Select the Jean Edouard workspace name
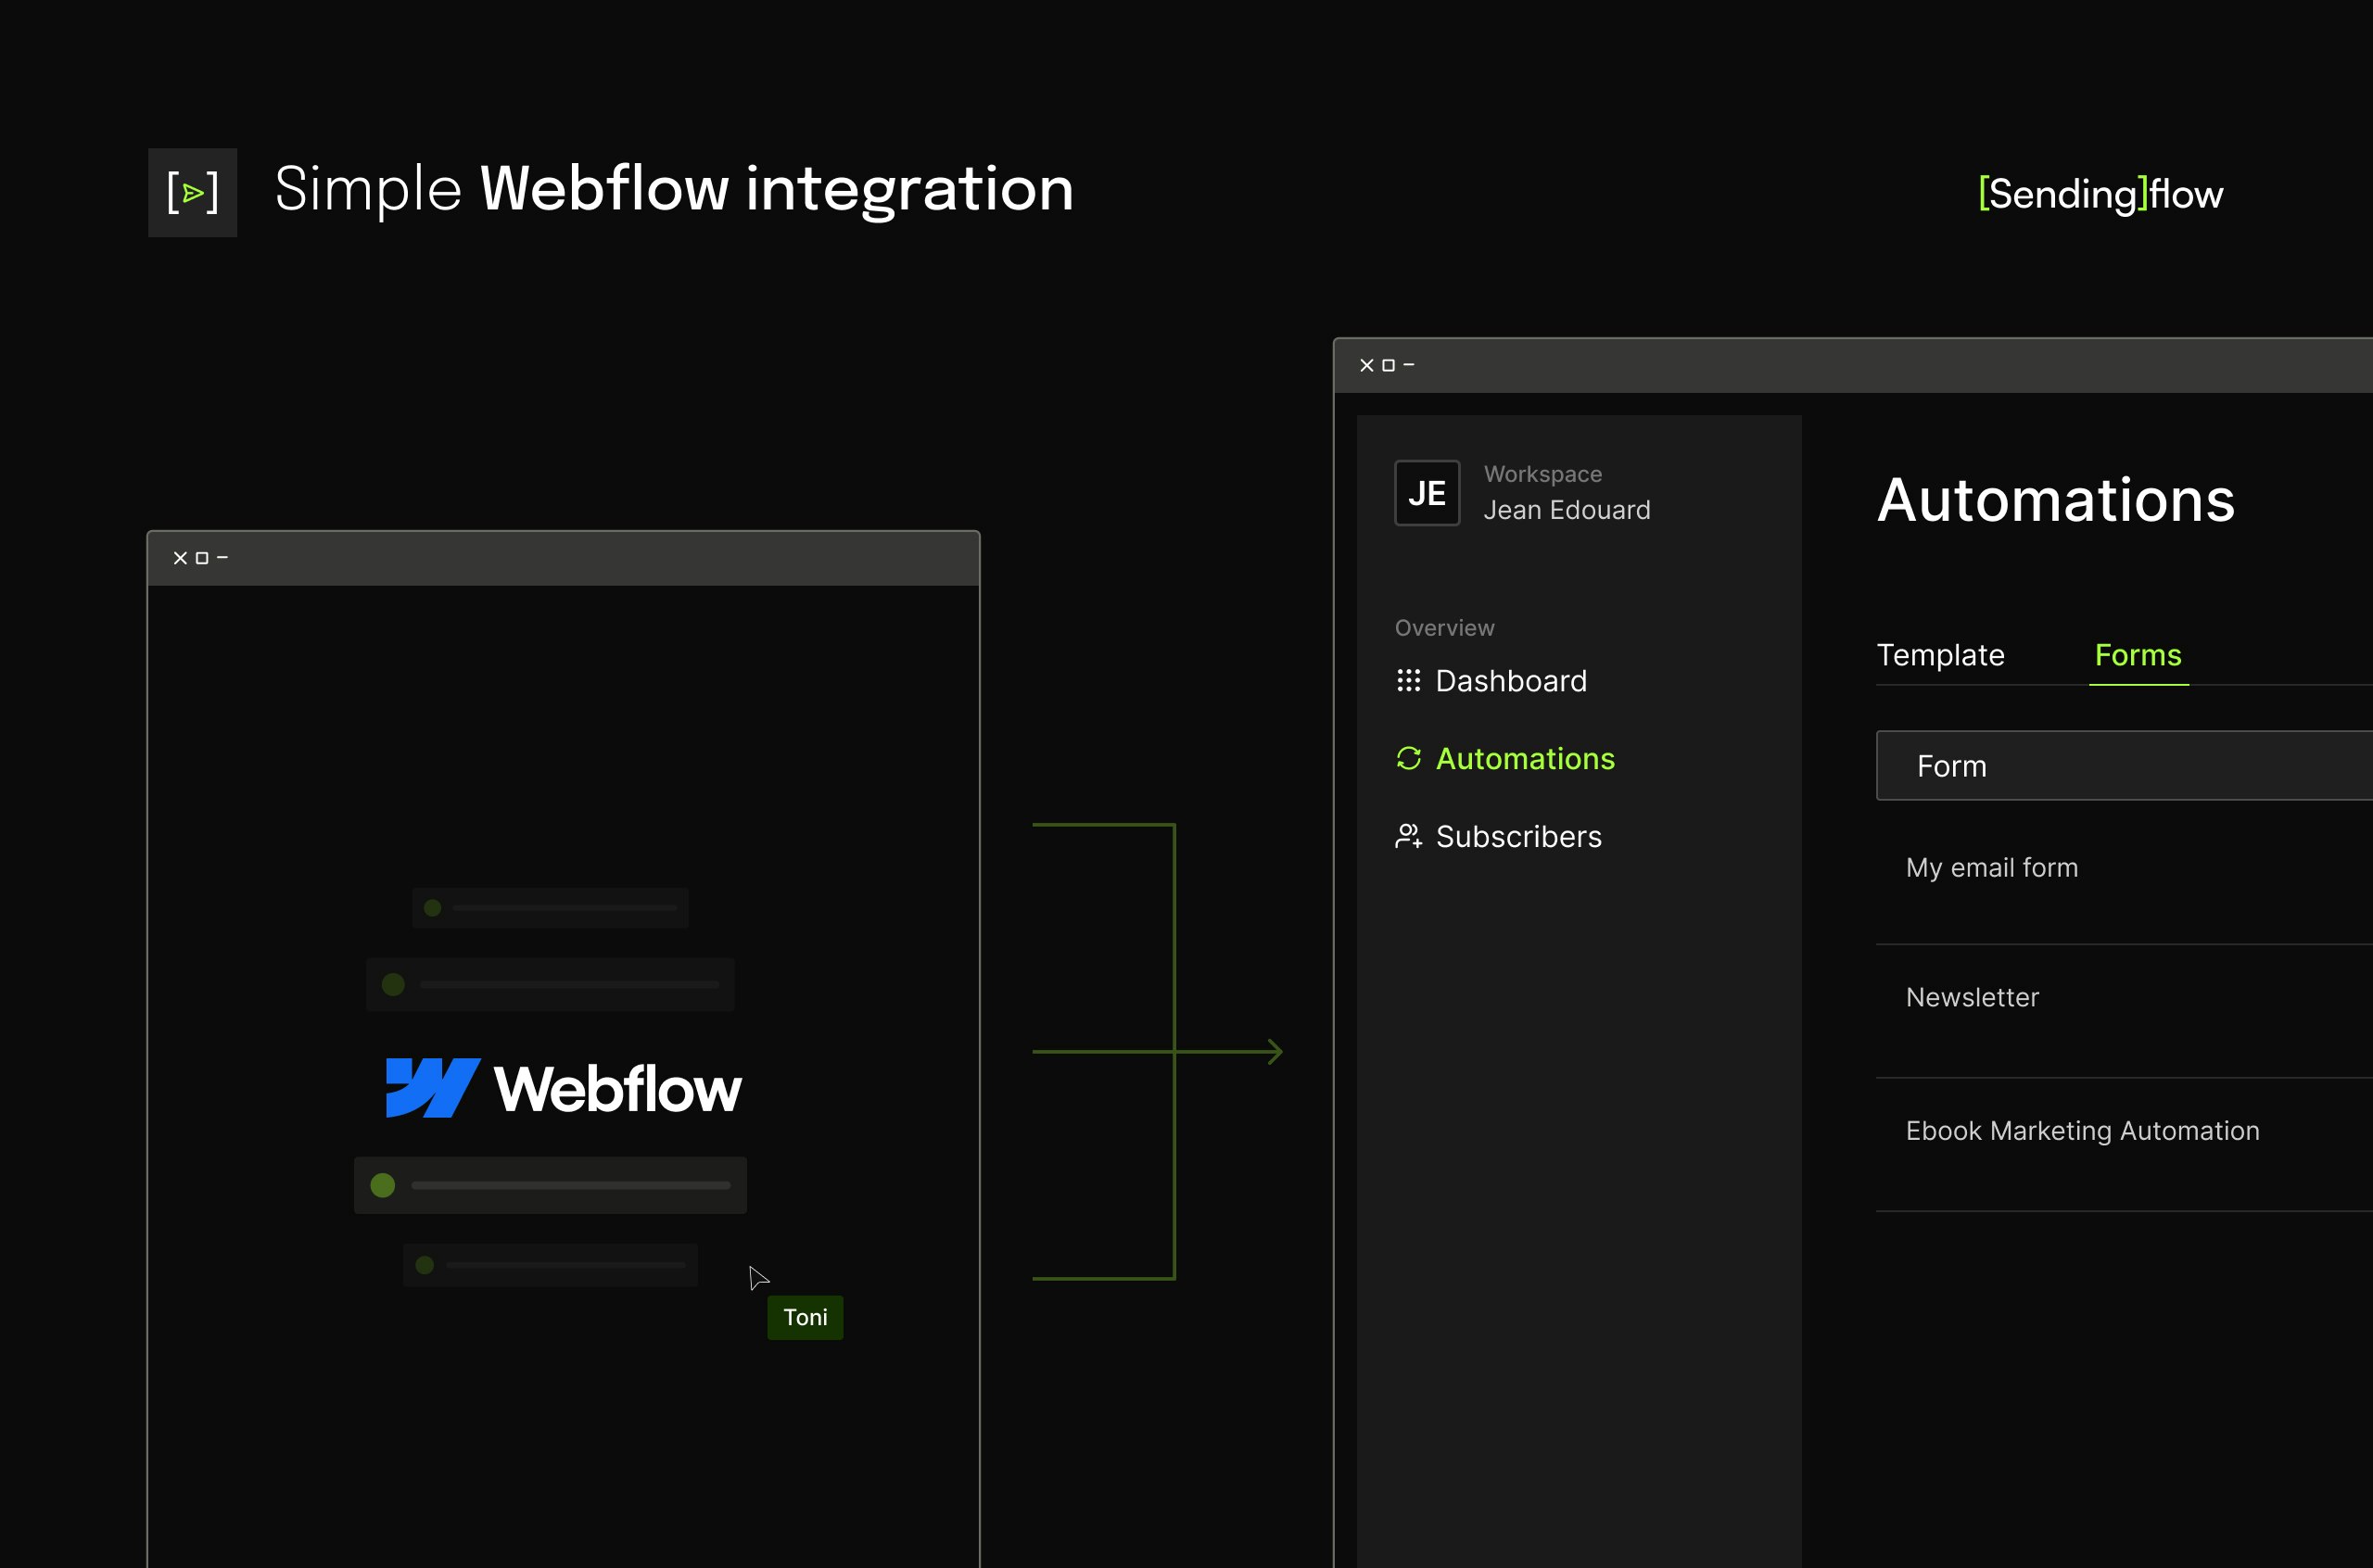 tap(1566, 510)
